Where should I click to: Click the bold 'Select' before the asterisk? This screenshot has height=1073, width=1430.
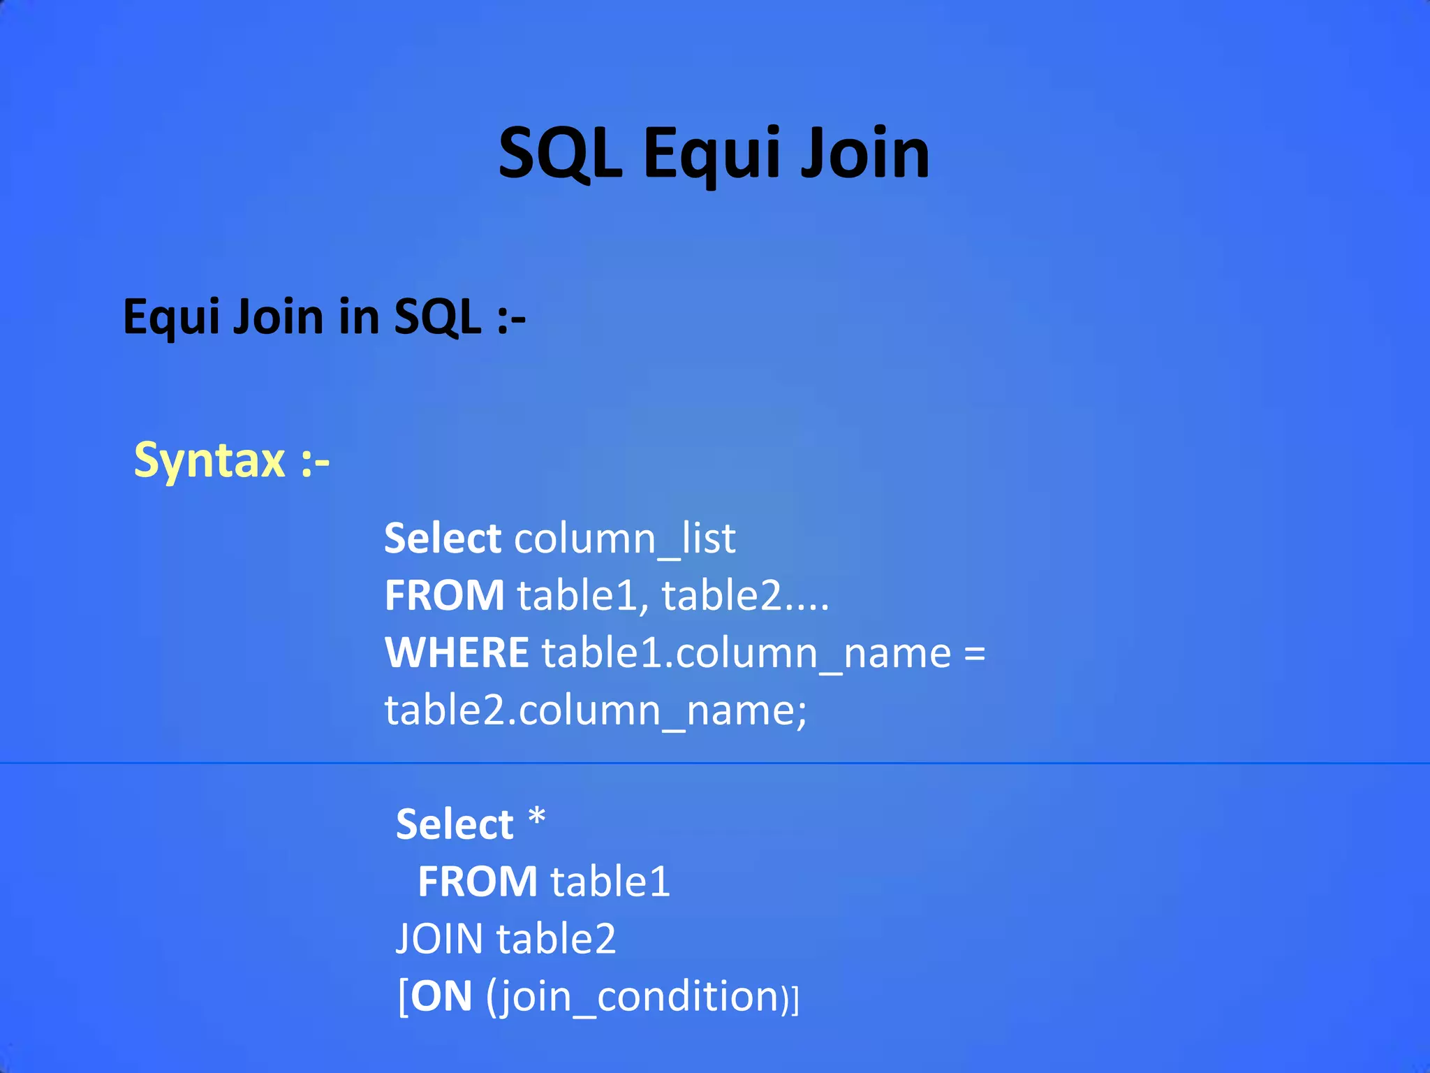point(455,824)
